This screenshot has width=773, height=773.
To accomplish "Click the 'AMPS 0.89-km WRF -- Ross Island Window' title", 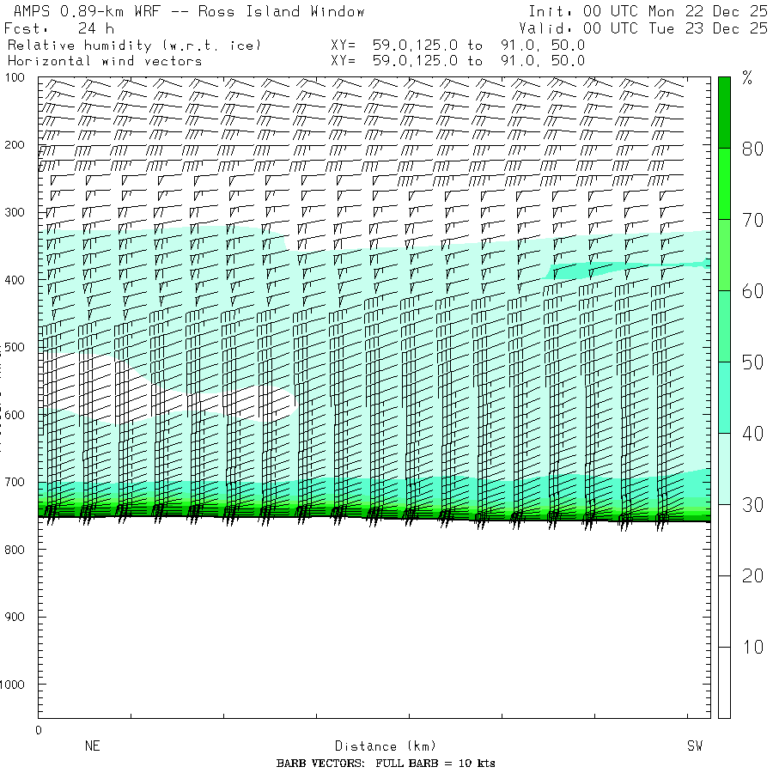I will pyautogui.click(x=189, y=11).
